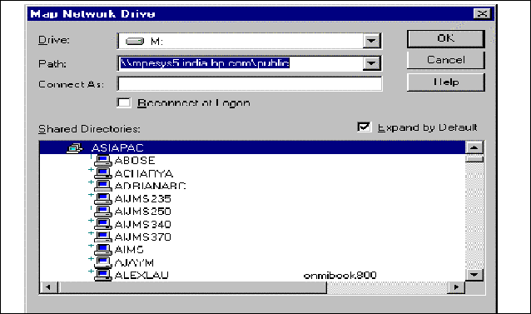Select the ACHARYA entry
531x314 pixels.
(144, 174)
